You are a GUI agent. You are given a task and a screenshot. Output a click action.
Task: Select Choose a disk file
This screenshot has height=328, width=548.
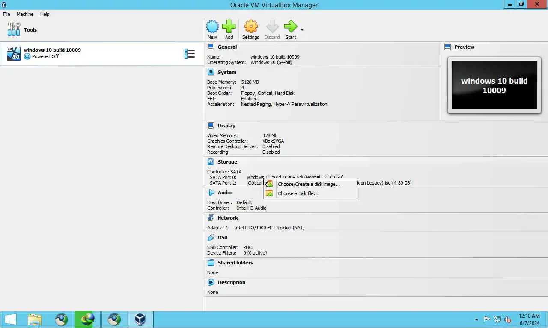coord(310,193)
